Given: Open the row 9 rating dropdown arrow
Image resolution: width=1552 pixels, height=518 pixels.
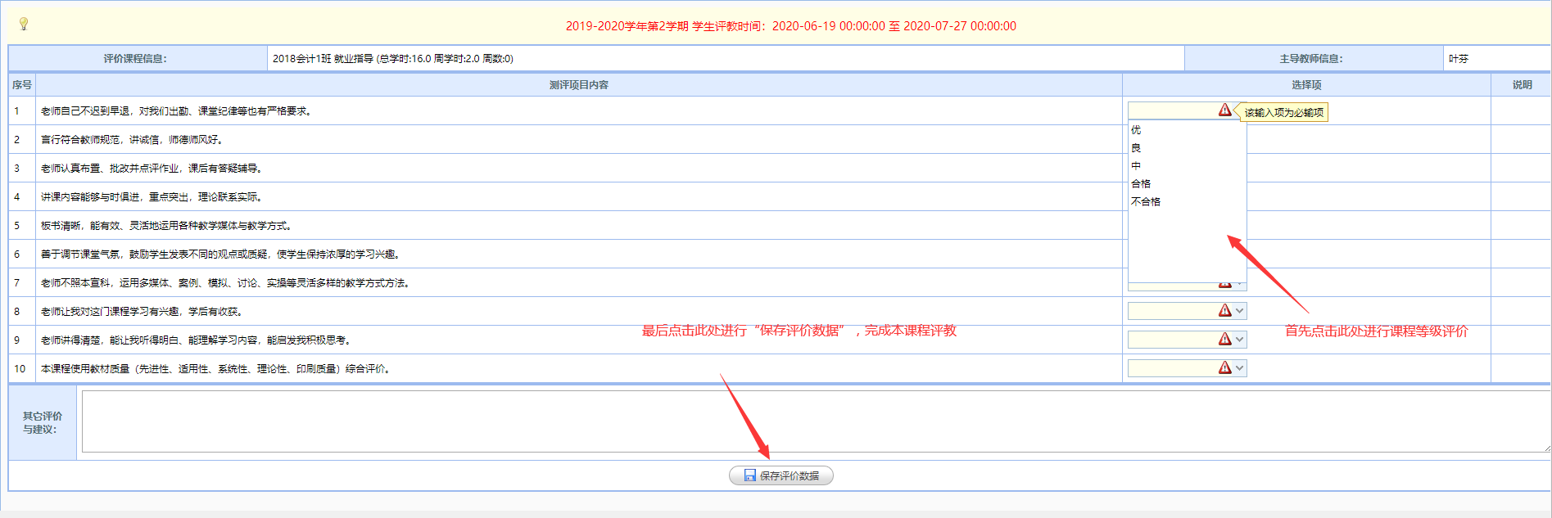Looking at the screenshot, I should tap(1240, 340).
